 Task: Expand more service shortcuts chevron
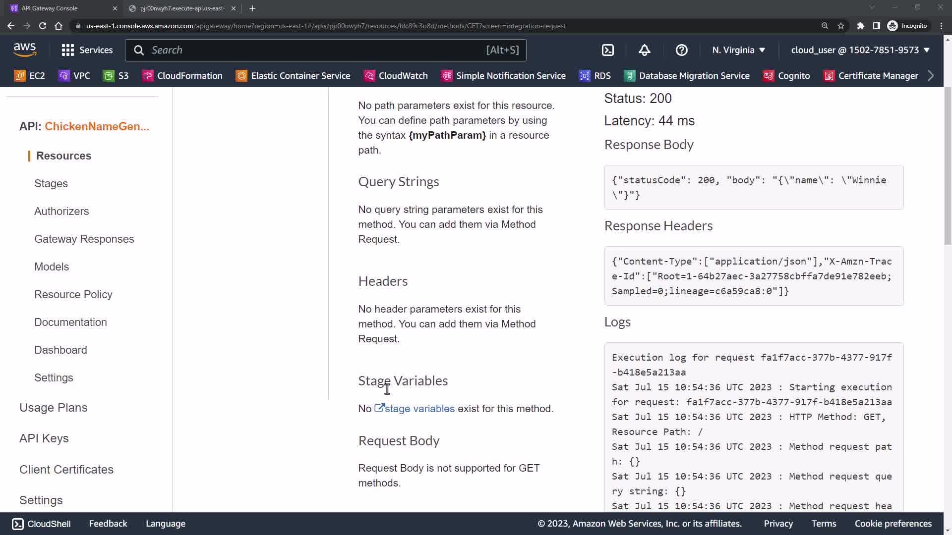[931, 76]
